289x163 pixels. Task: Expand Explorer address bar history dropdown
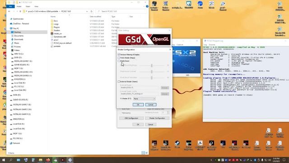tap(87, 11)
